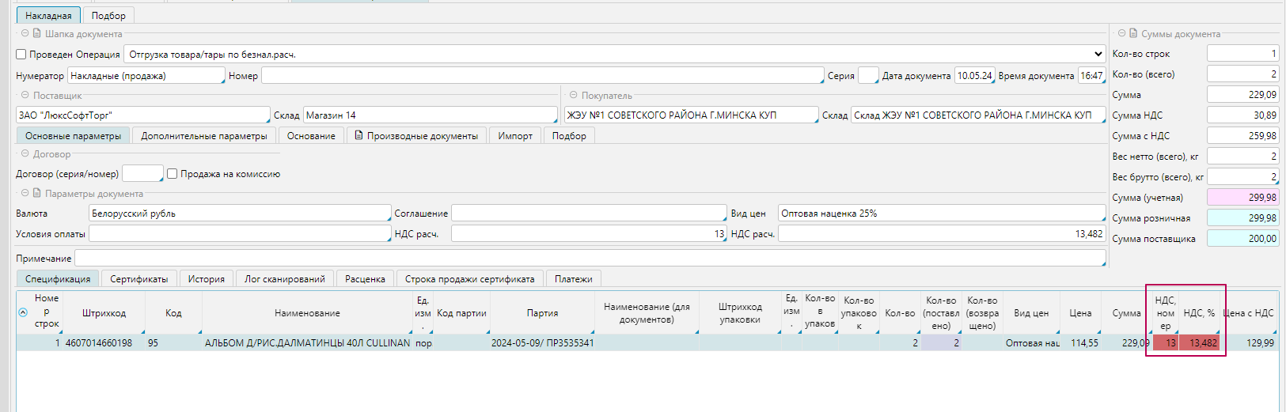Open the Операция dropdown list
The width and height of the screenshot is (1286, 412).
click(1098, 55)
